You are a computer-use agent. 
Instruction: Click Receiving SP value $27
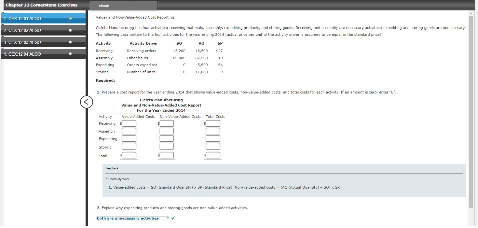(x=219, y=51)
